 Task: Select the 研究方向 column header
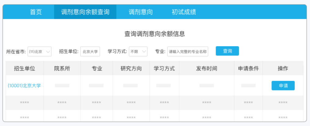coord(131,68)
